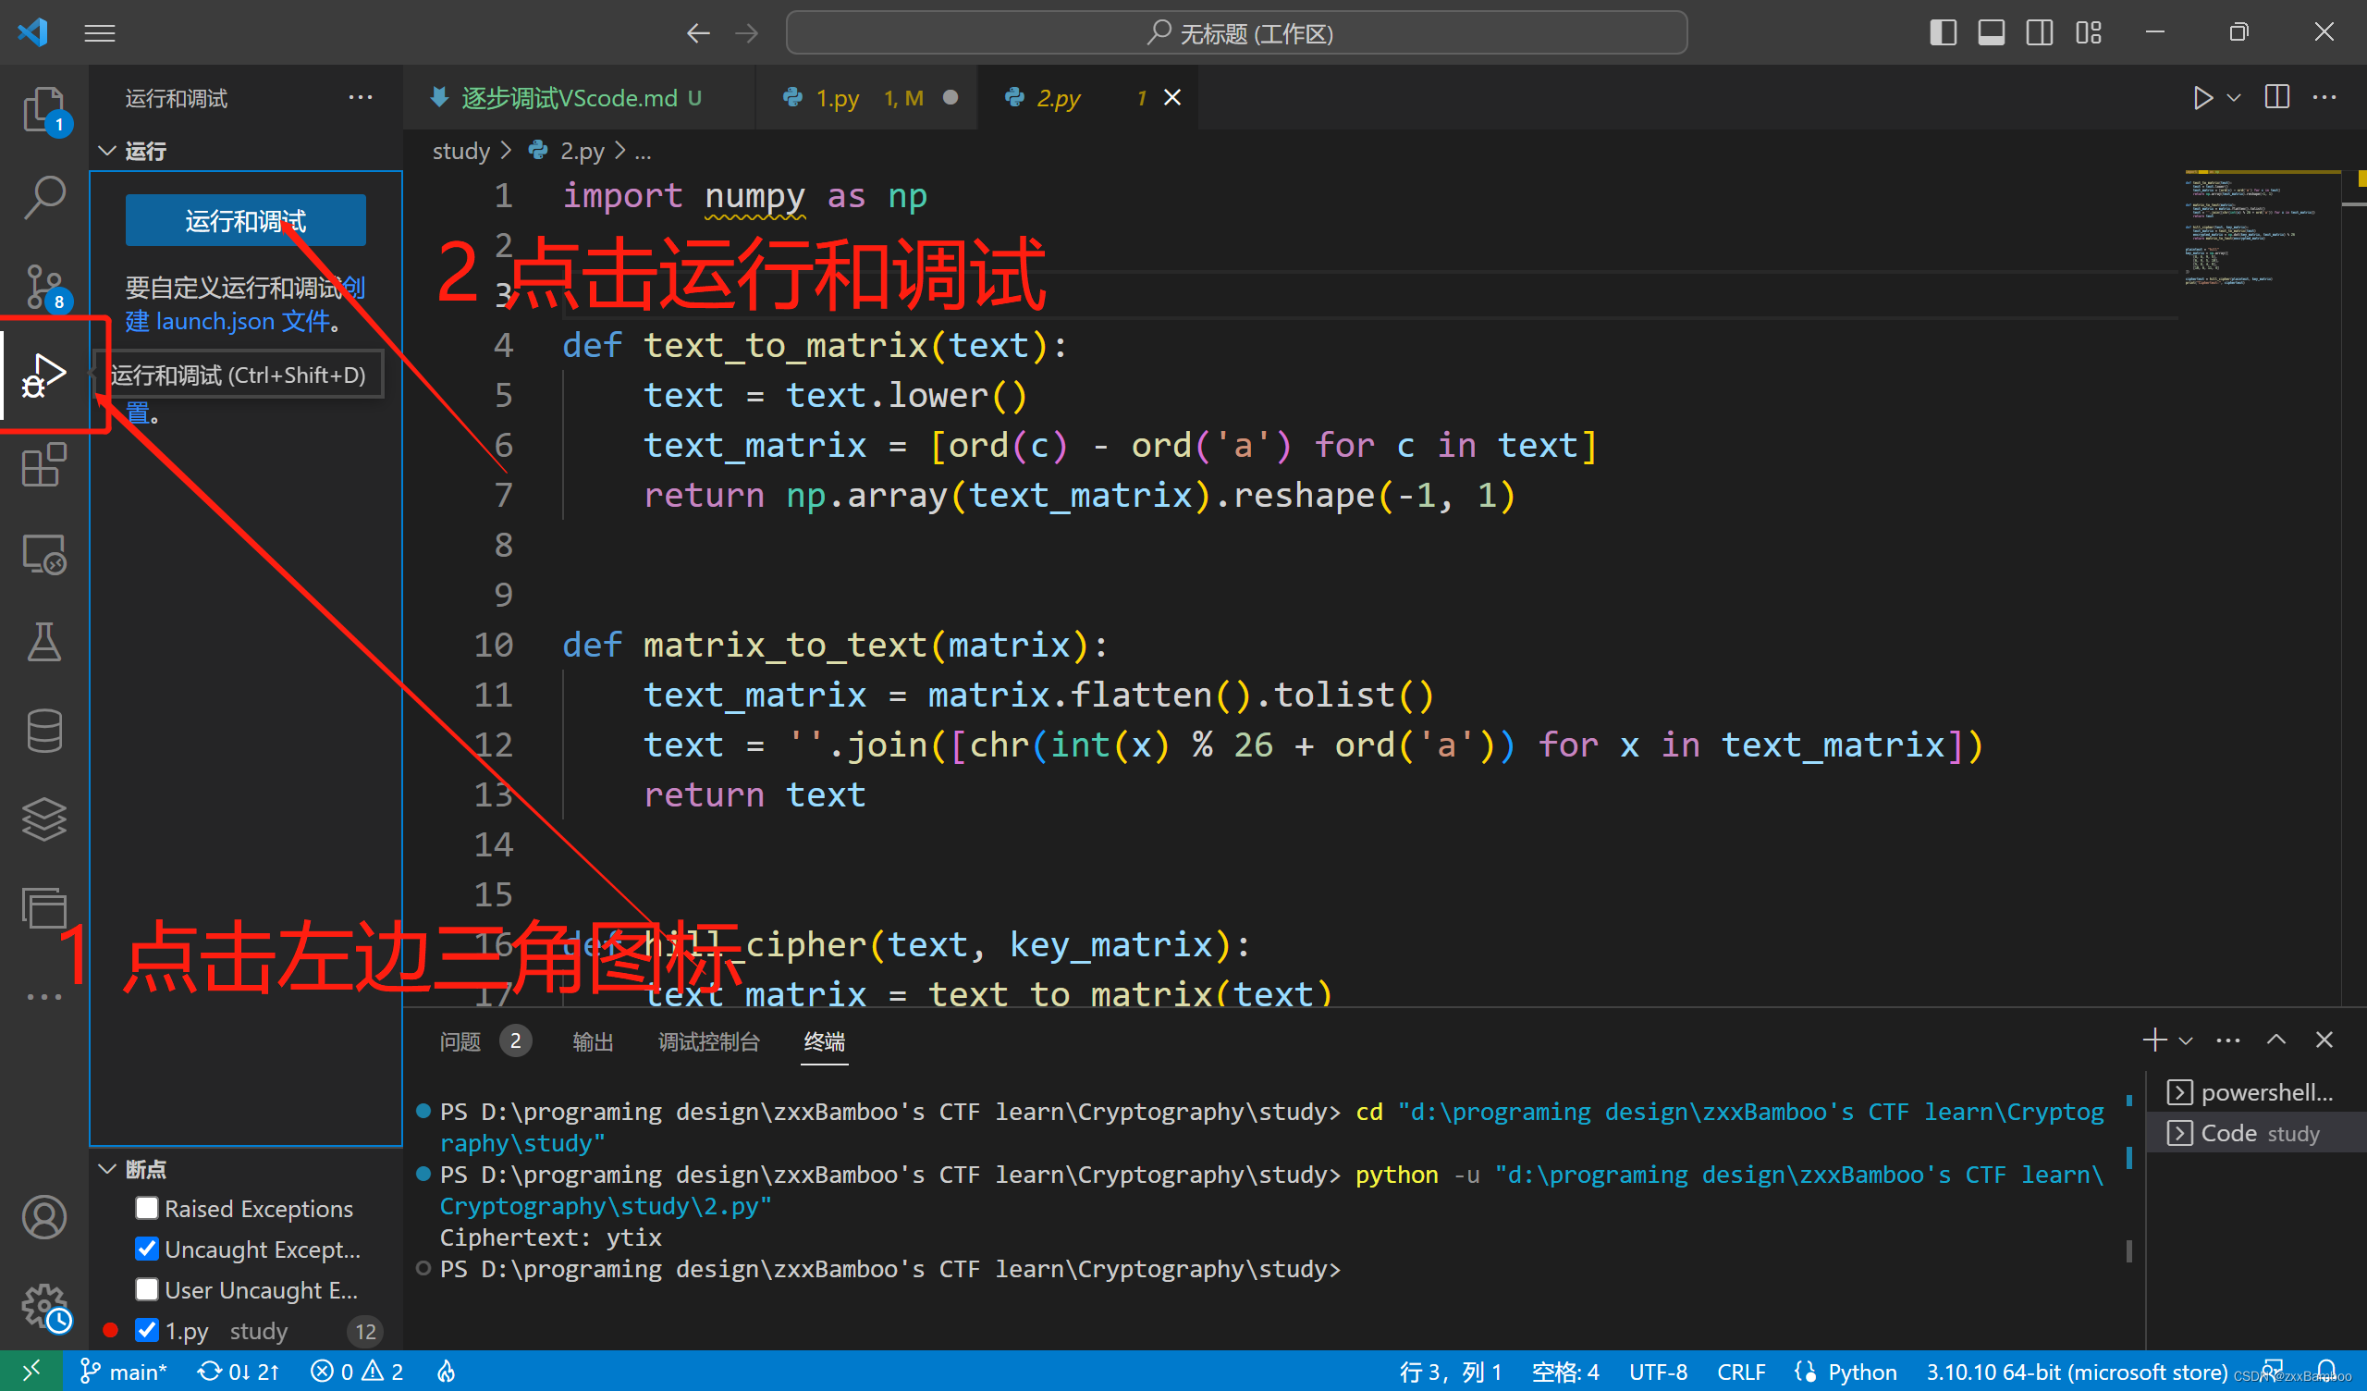Viewport: 2367px width, 1391px height.
Task: Open the terminal profile dropdown
Action: tap(2185, 1040)
